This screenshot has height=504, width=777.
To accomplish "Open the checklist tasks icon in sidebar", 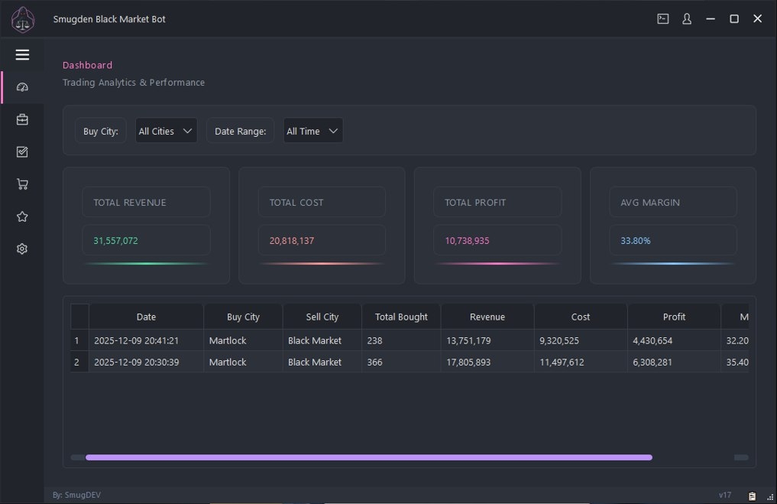I will (21, 151).
